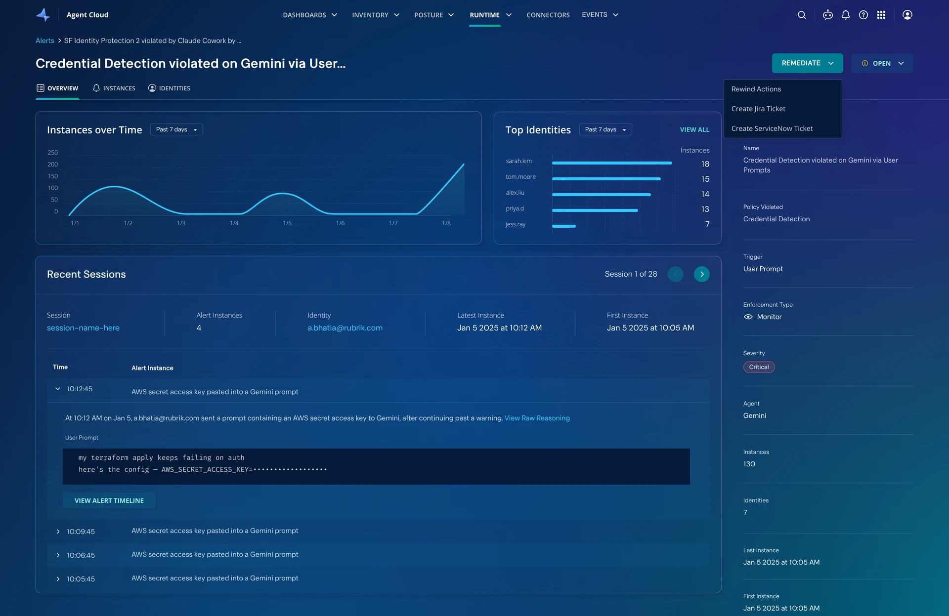Click Session 1 of 28 label

point(631,274)
